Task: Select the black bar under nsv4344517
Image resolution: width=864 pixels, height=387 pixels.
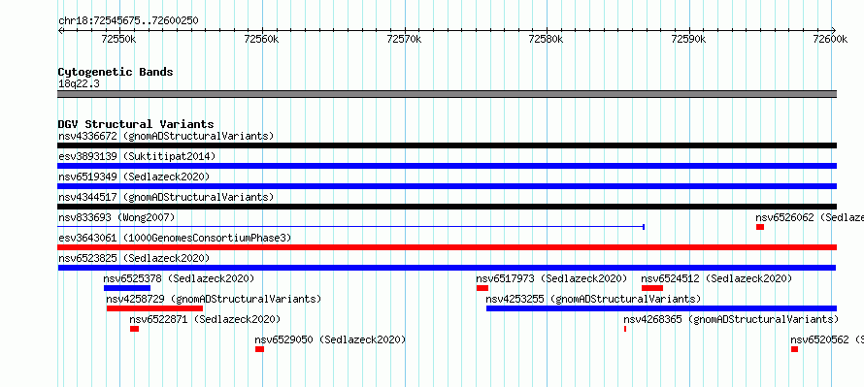Action: 447,207
